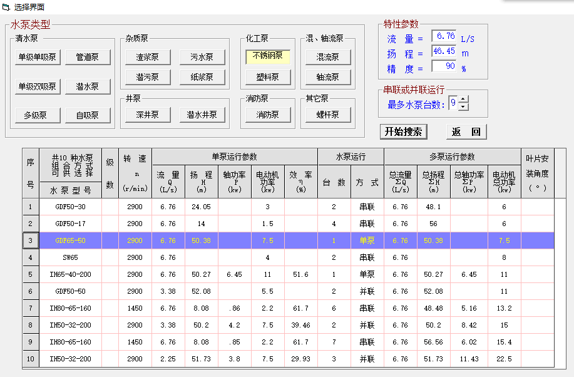Viewport: 574px width, 377px height.
Task: Go back using the 返回 button
Action: point(466,132)
